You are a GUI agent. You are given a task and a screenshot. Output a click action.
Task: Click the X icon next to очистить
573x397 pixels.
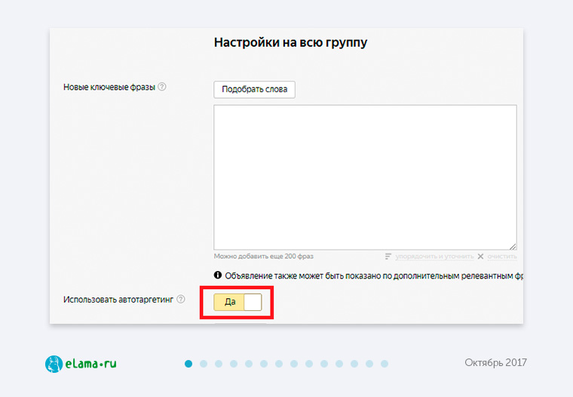point(480,257)
